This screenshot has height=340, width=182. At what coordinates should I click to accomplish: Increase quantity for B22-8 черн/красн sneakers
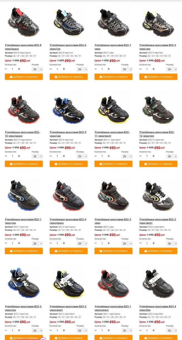tap(19, 69)
